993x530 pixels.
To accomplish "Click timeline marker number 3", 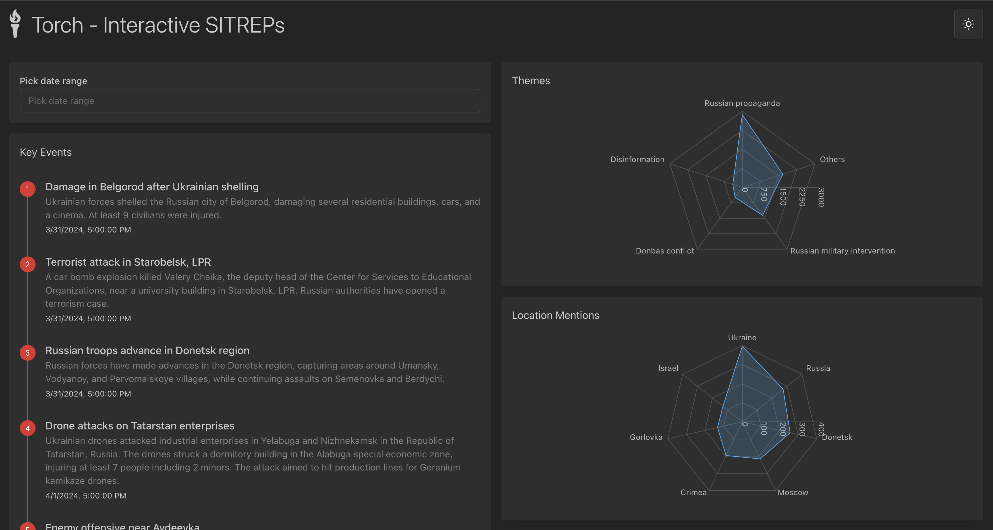I will [27, 352].
